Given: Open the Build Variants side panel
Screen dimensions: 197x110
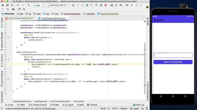Looking at the screenshot, I should point(2,97).
